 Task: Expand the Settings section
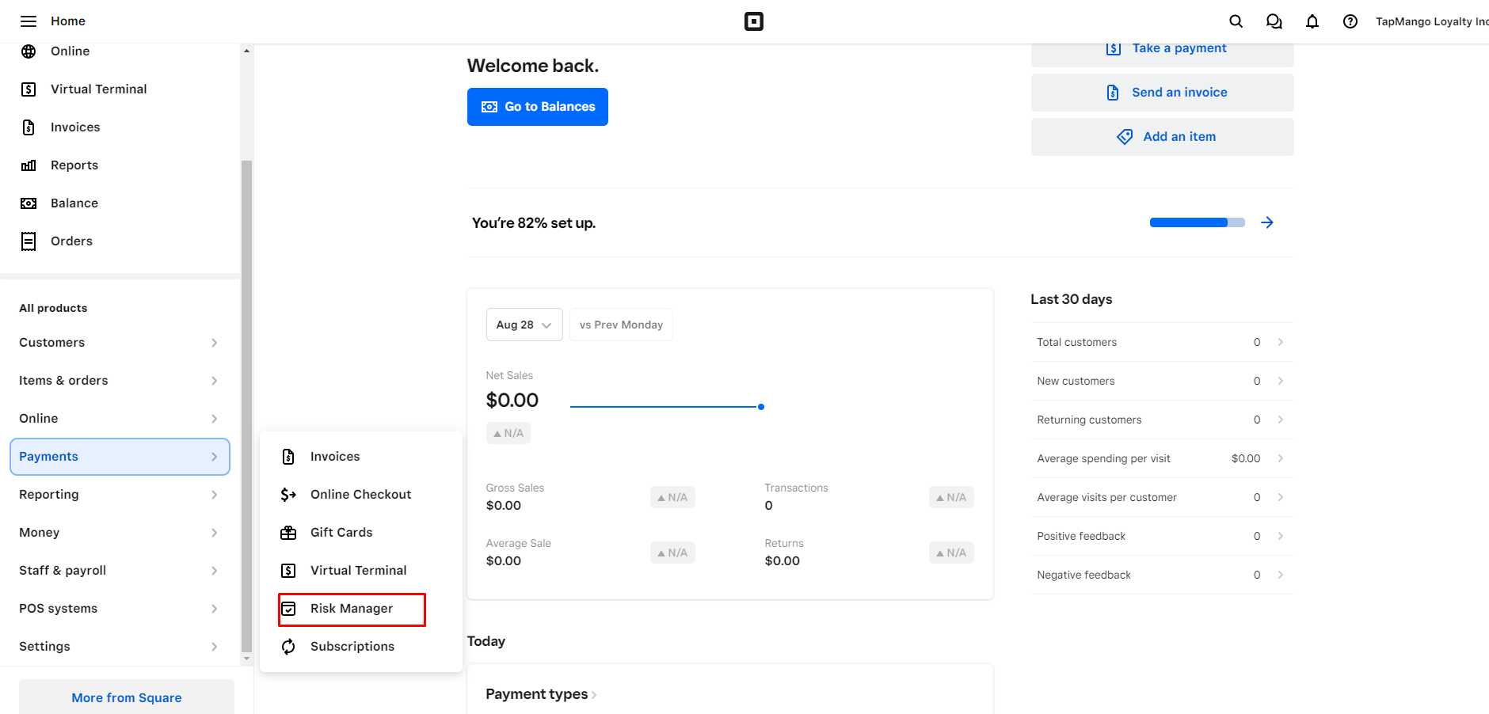coord(119,647)
